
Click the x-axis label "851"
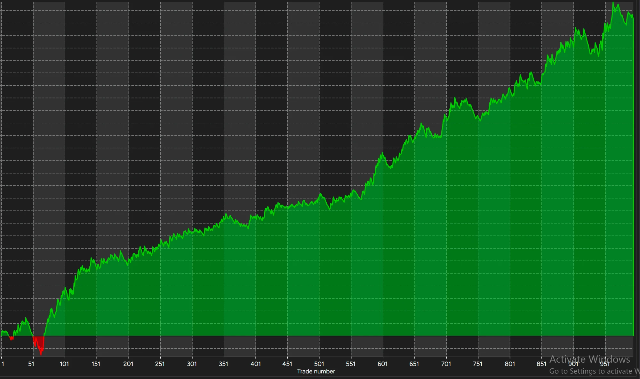[x=541, y=364]
